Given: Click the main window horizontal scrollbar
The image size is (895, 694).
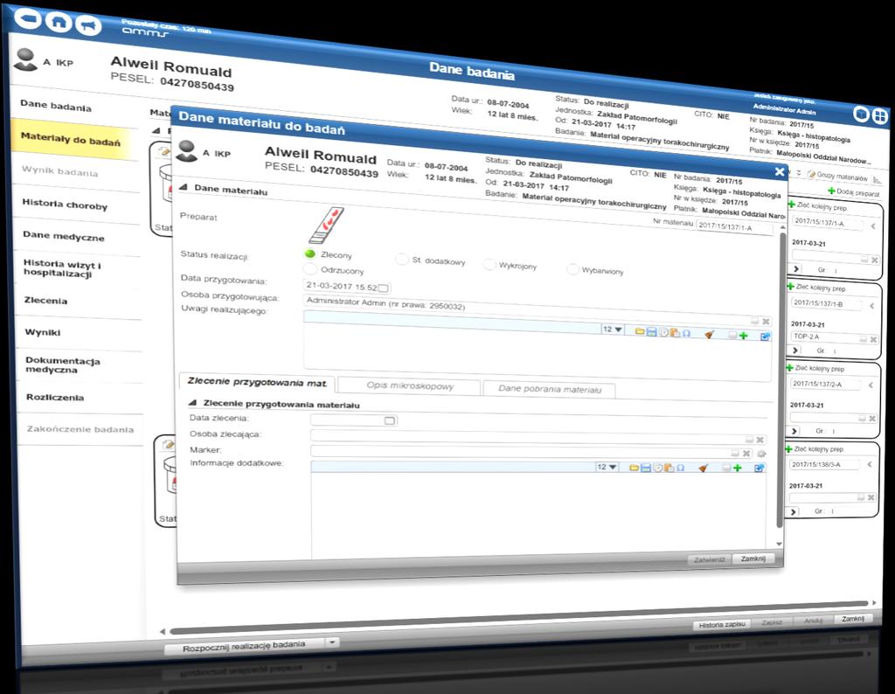Looking at the screenshot, I should (x=518, y=616).
